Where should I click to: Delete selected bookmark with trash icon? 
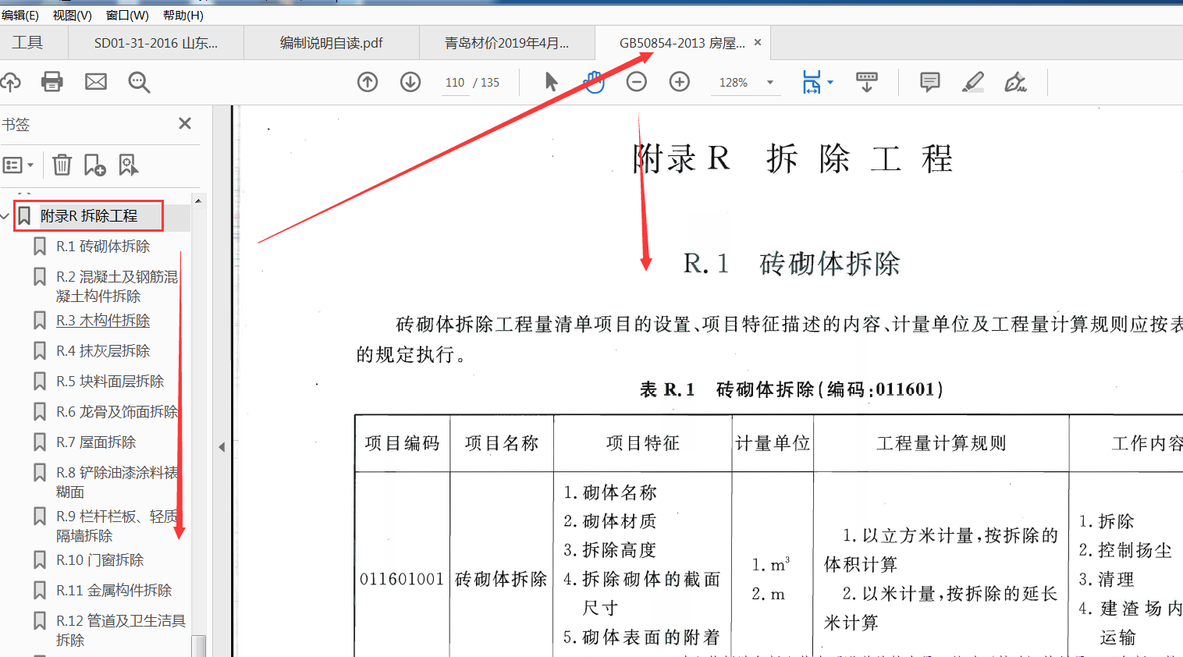point(62,165)
